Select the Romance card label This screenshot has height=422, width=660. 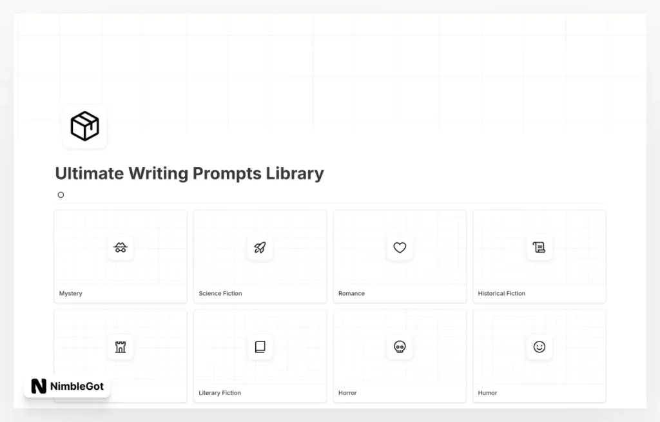pyautogui.click(x=351, y=294)
